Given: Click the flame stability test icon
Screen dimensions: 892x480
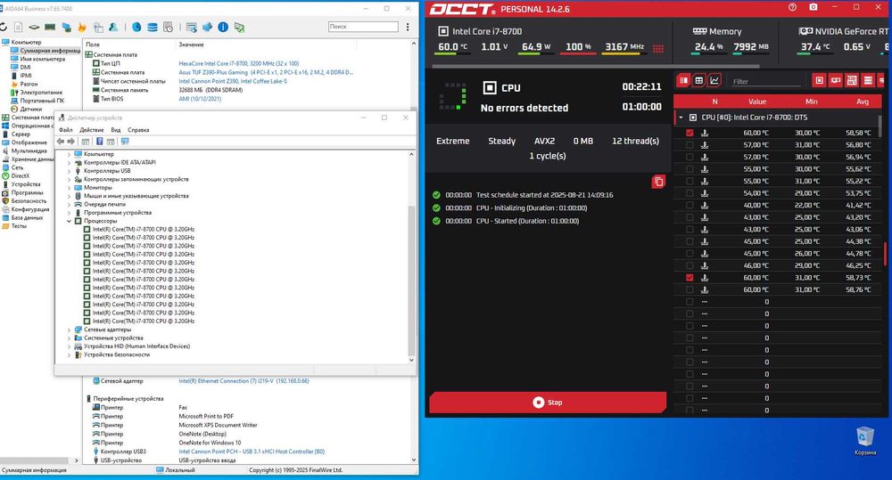Looking at the screenshot, I should tap(82, 27).
